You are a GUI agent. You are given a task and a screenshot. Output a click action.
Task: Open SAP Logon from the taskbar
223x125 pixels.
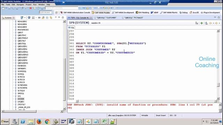point(63,122)
